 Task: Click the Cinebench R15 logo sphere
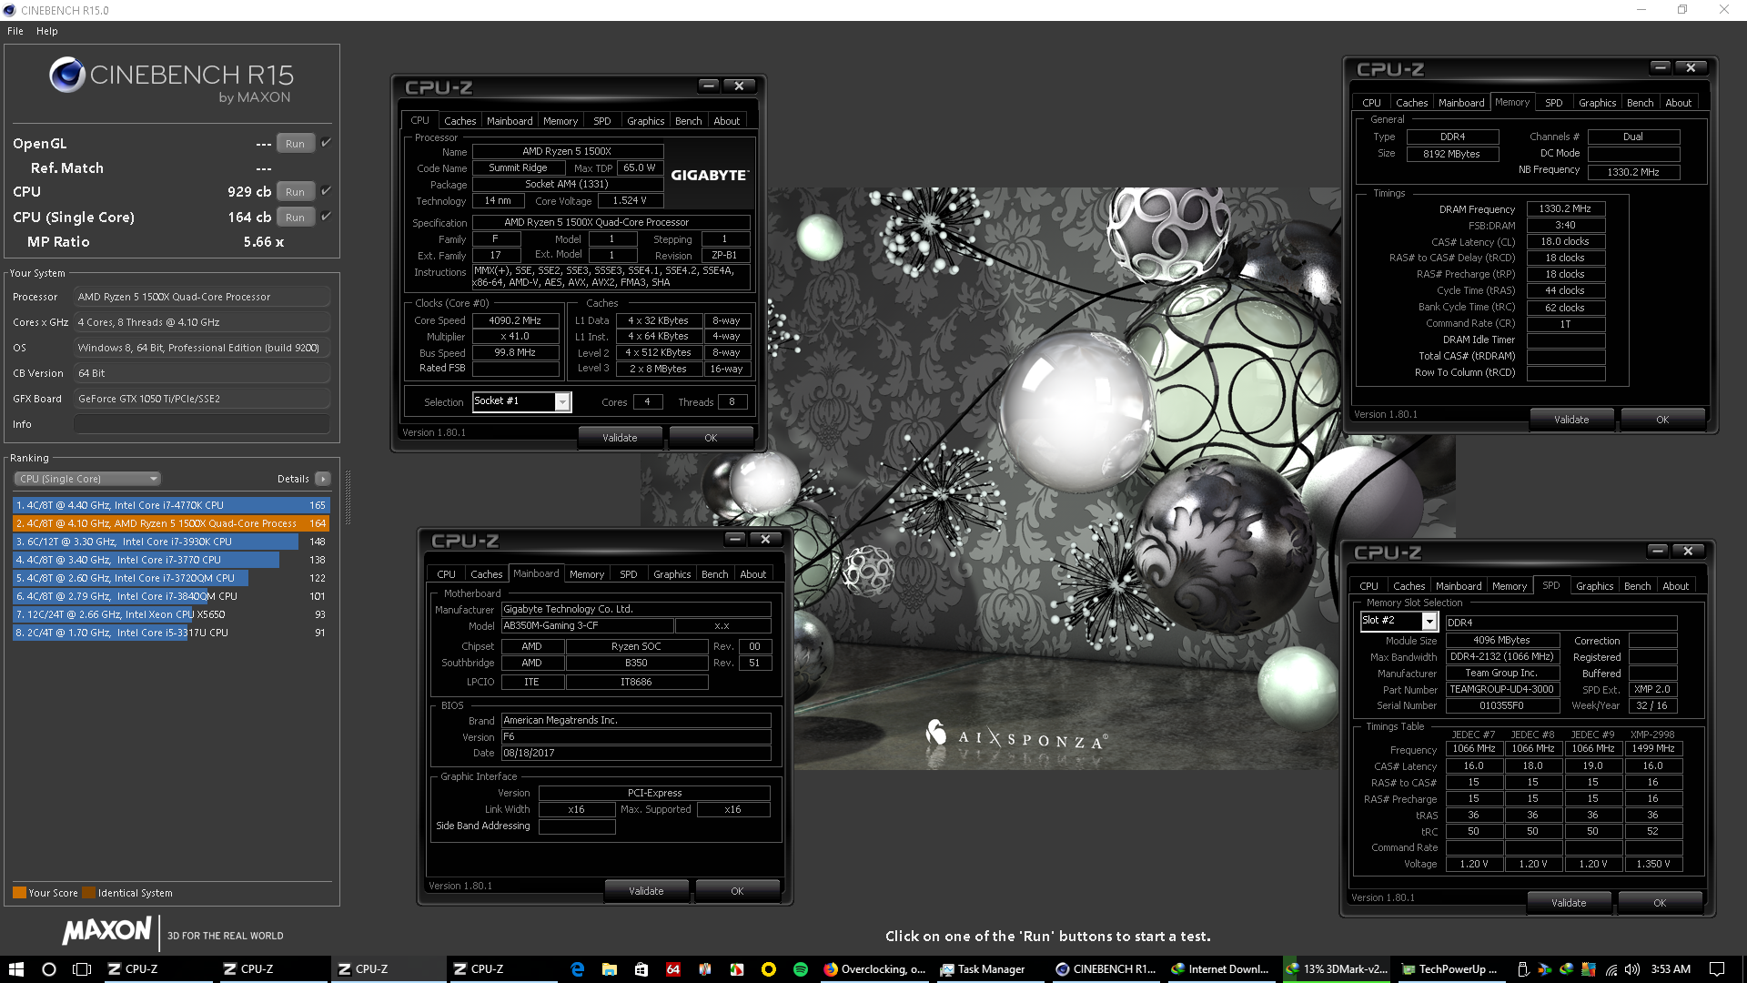pyautogui.click(x=67, y=75)
